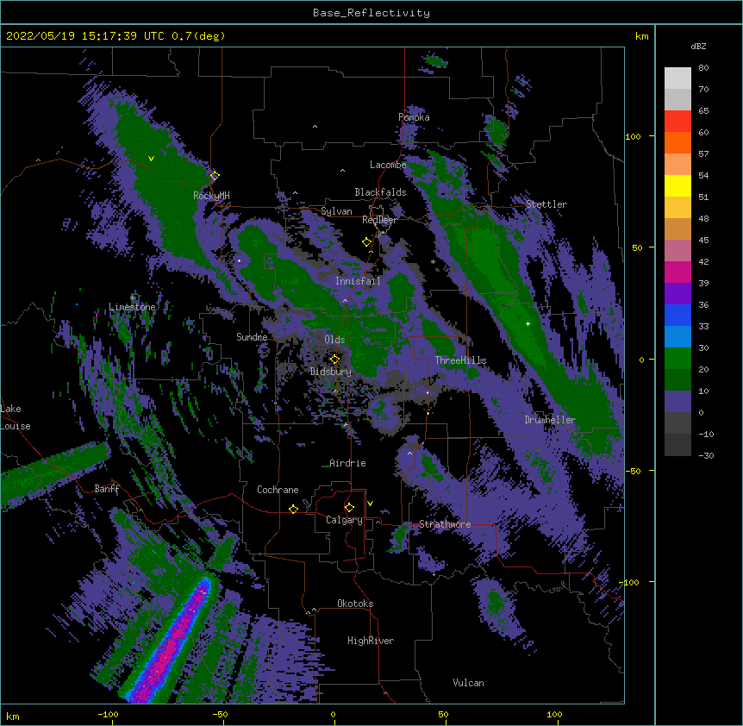
Task: Select the asterisk marker east of Innisfail
Action: pos(433,262)
